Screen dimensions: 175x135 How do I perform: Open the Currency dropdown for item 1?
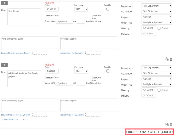point(81,9)
